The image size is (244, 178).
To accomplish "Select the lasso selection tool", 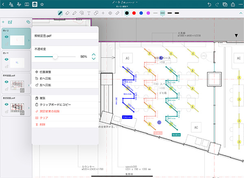I will (x=82, y=13).
